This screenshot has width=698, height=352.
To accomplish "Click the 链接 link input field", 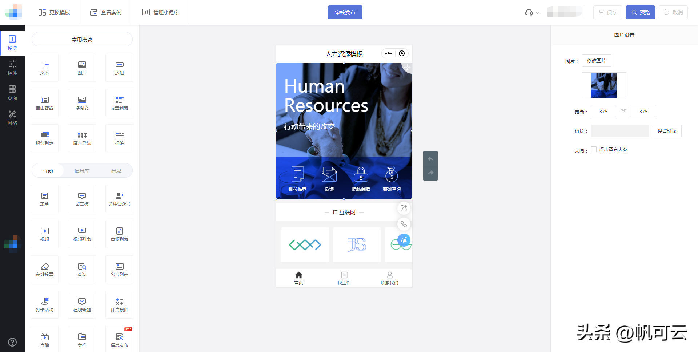I will 620,131.
